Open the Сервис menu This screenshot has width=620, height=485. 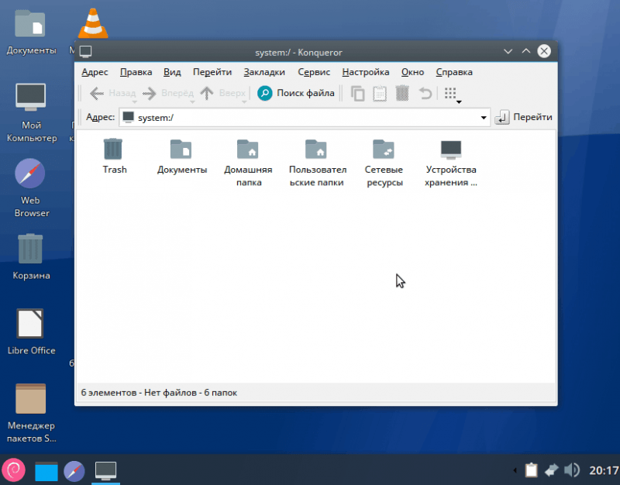[314, 72]
